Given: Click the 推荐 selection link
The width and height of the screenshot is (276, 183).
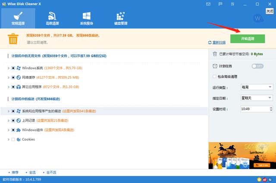Looking at the screenshot, I should pyautogui.click(x=15, y=173).
